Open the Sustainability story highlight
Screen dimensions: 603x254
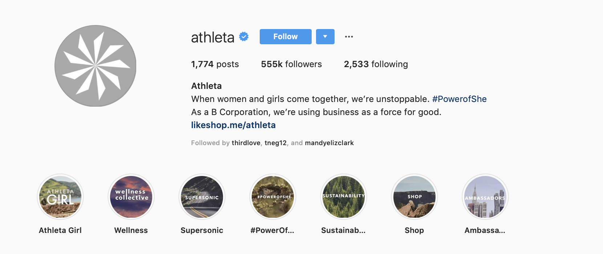(x=344, y=197)
